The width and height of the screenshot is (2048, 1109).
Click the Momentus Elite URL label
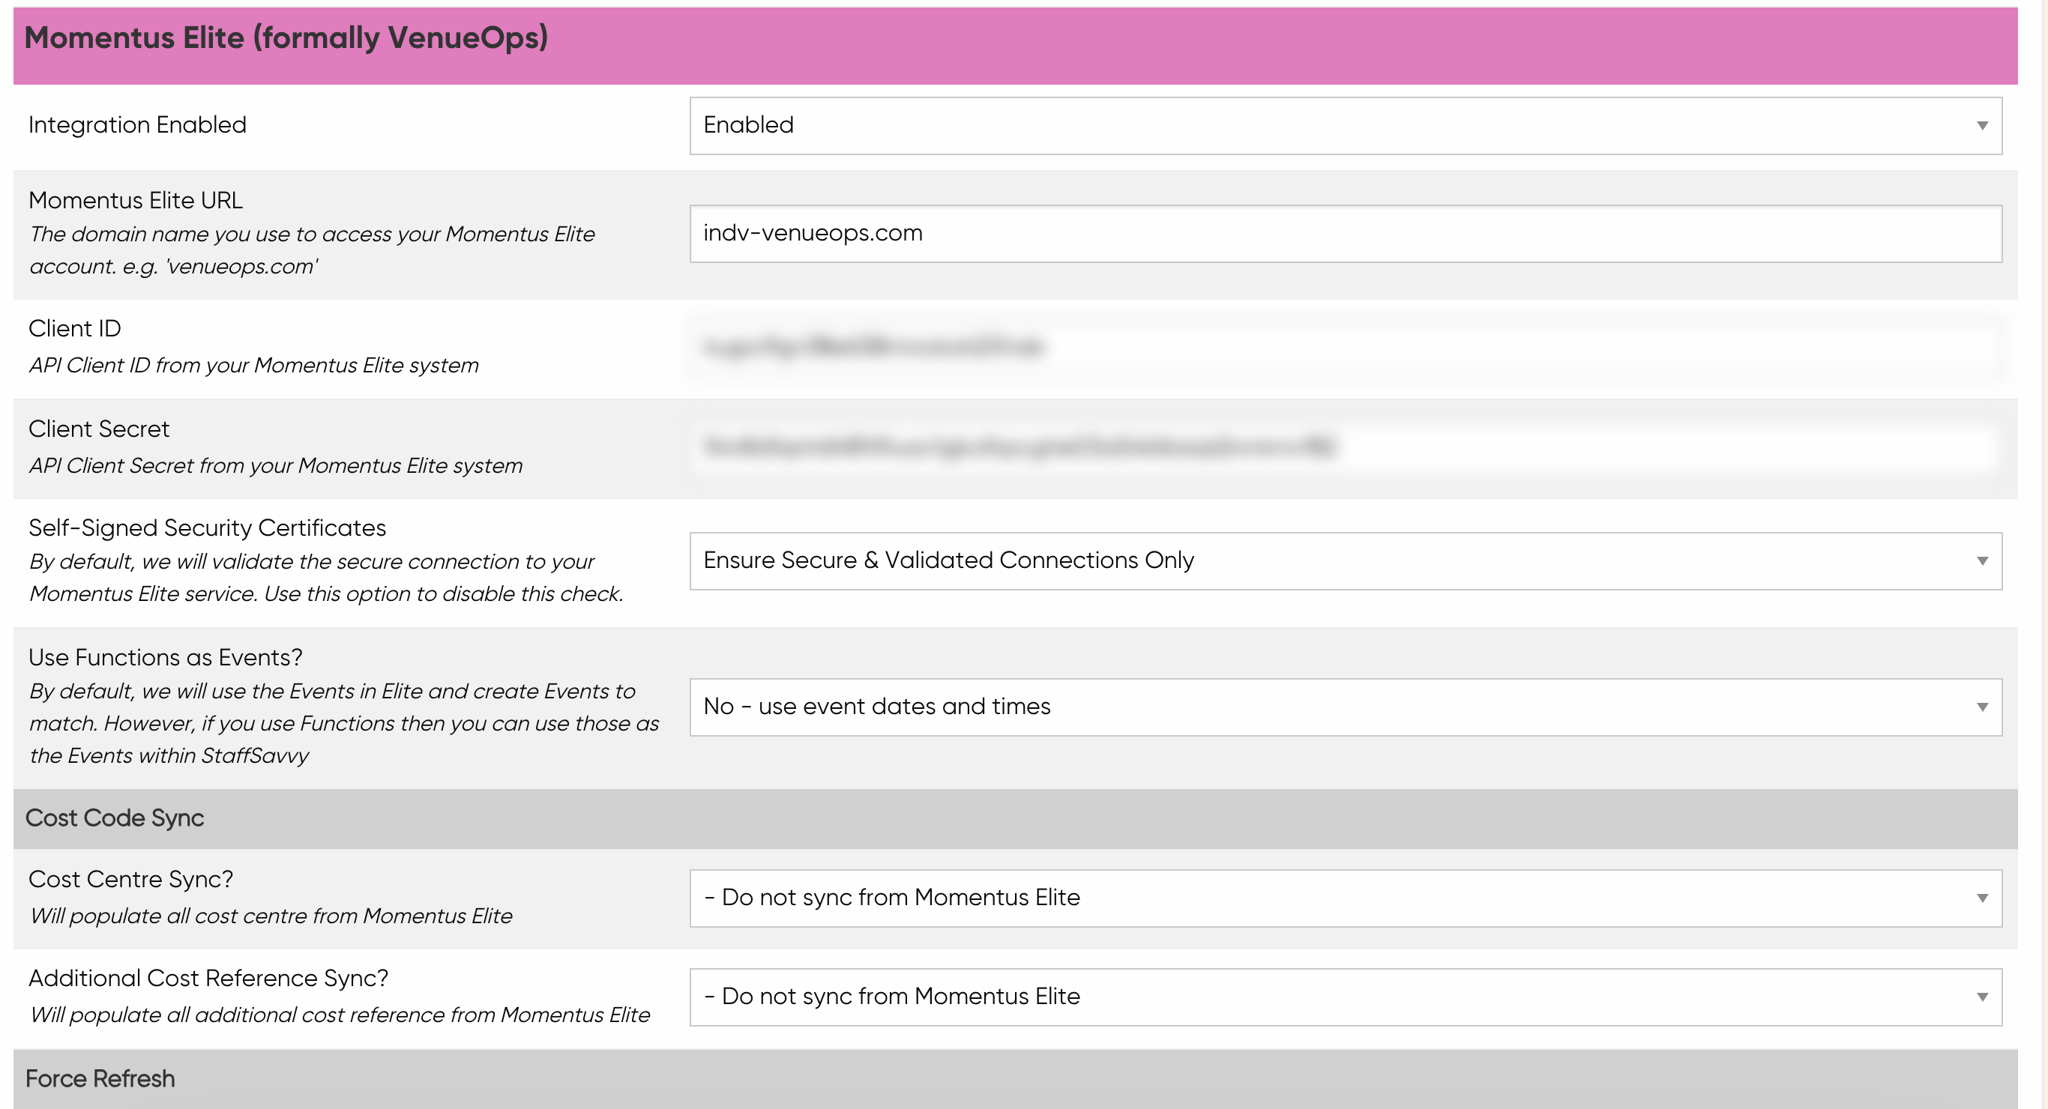135,200
